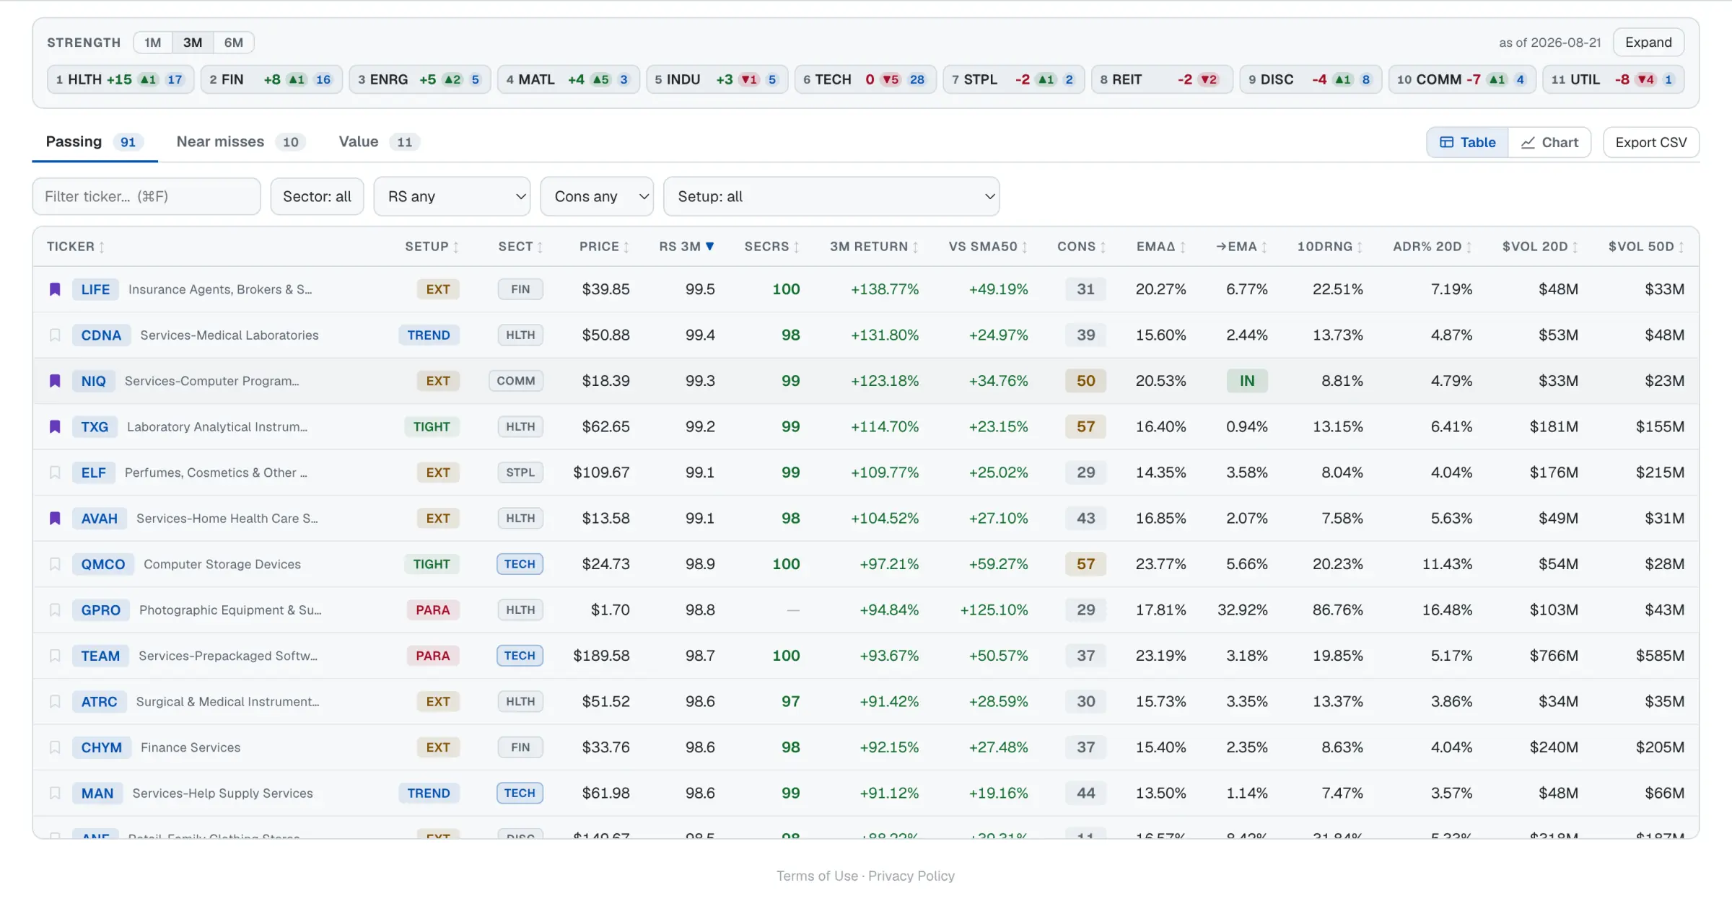
Task: Sort by $VOL 50D column arrows
Action: pyautogui.click(x=1681, y=247)
